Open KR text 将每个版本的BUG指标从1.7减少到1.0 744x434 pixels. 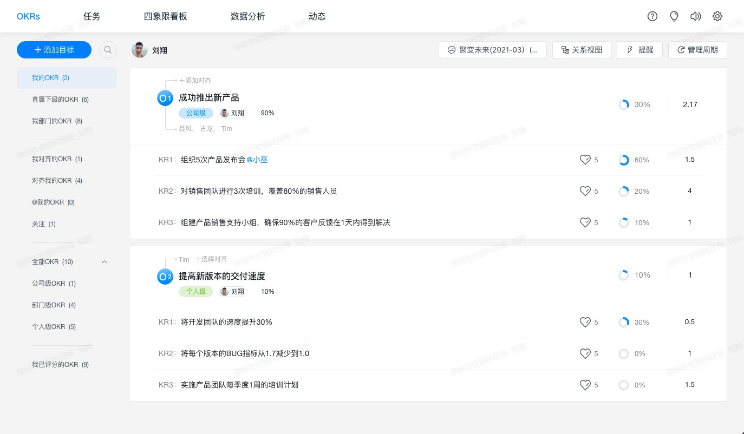[245, 353]
